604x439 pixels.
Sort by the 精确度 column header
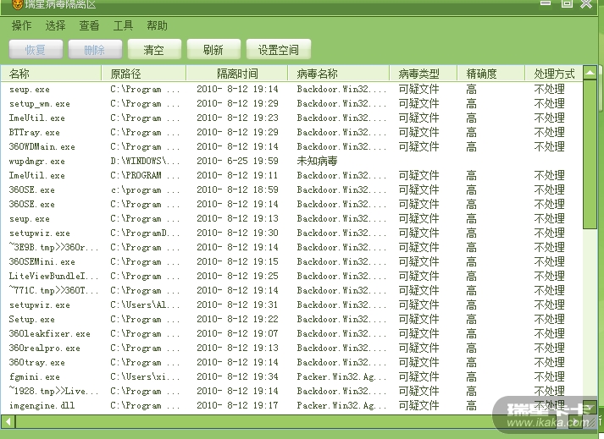pos(490,74)
